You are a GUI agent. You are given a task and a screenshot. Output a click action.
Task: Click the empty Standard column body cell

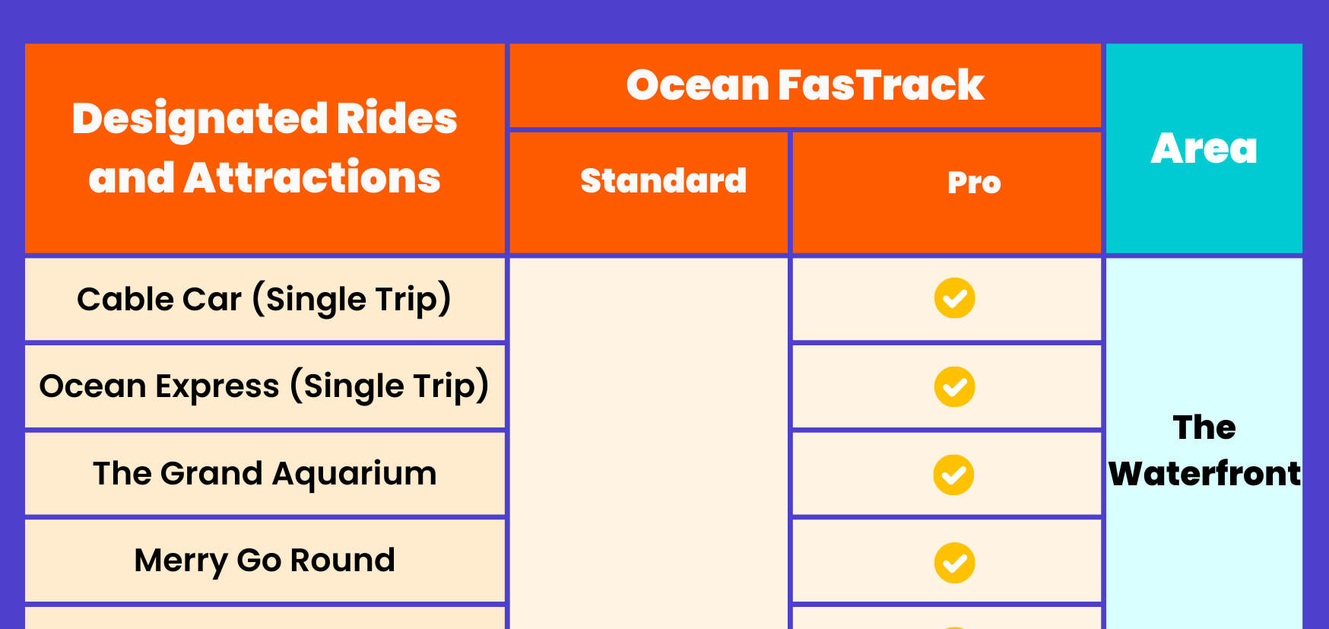649,441
